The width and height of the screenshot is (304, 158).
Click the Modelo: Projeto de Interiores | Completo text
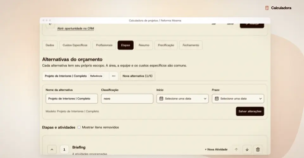[x=72, y=112]
